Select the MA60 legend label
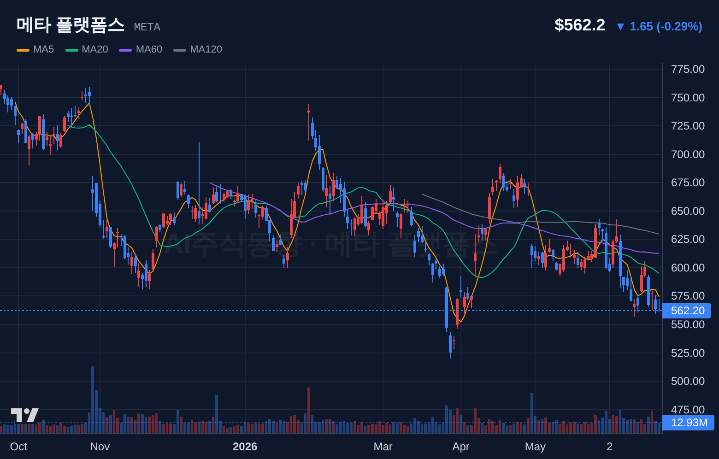719x459 pixels. pos(149,49)
